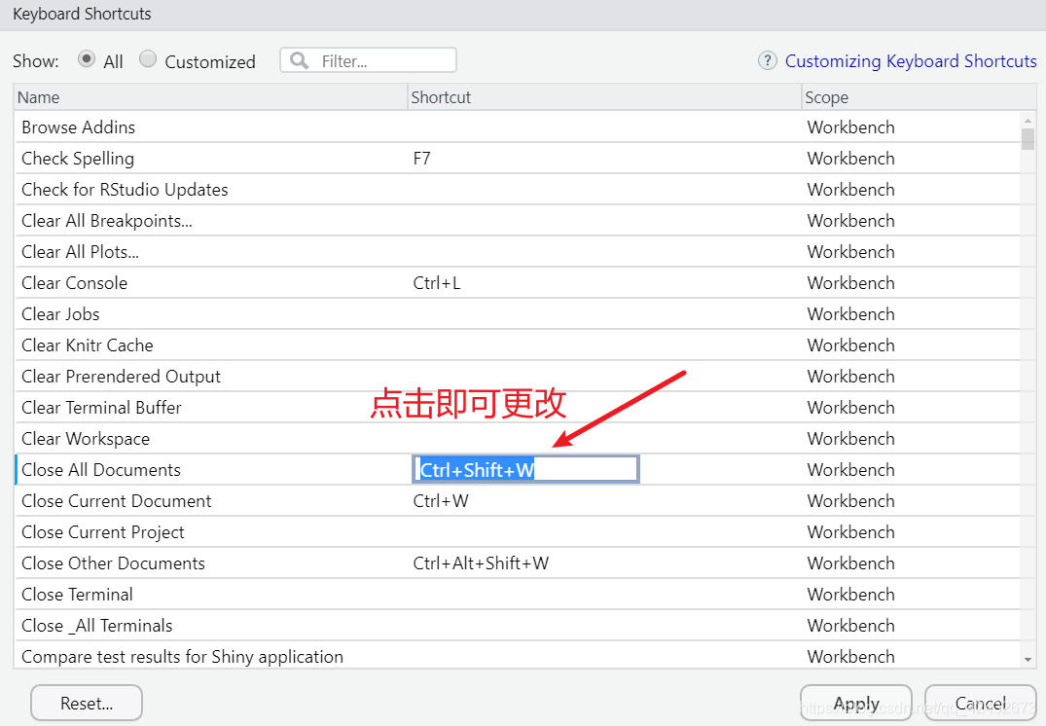Select Close Current Project row
The width and height of the screenshot is (1046, 726).
517,531
